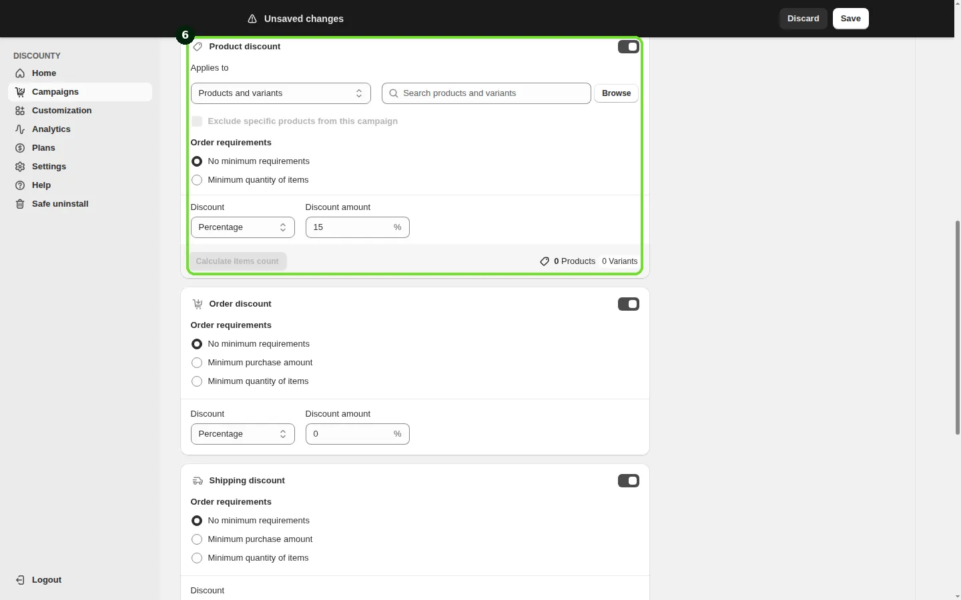Select Minimum quantity of items under Shipping discount
Screen dimensions: 961x600
[x=197, y=558]
